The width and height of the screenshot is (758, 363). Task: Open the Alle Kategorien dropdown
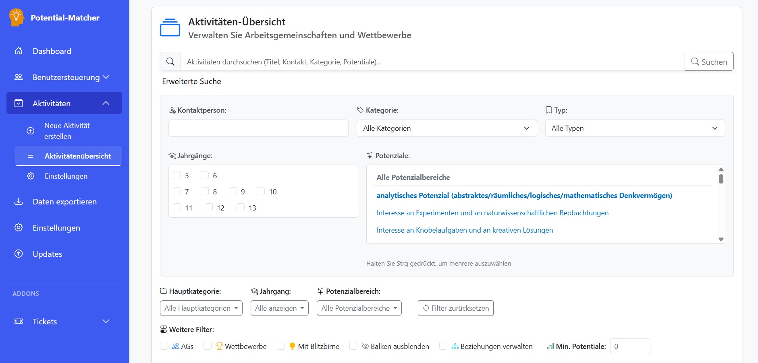pos(446,128)
